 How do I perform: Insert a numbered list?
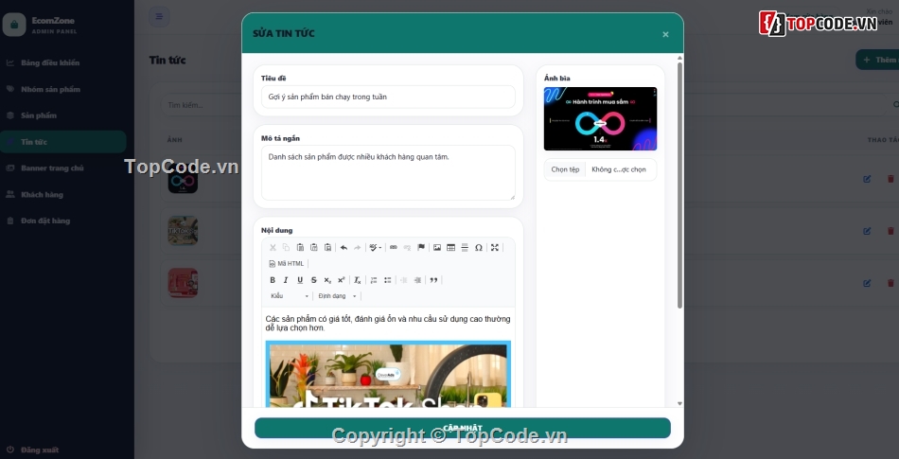[373, 280]
